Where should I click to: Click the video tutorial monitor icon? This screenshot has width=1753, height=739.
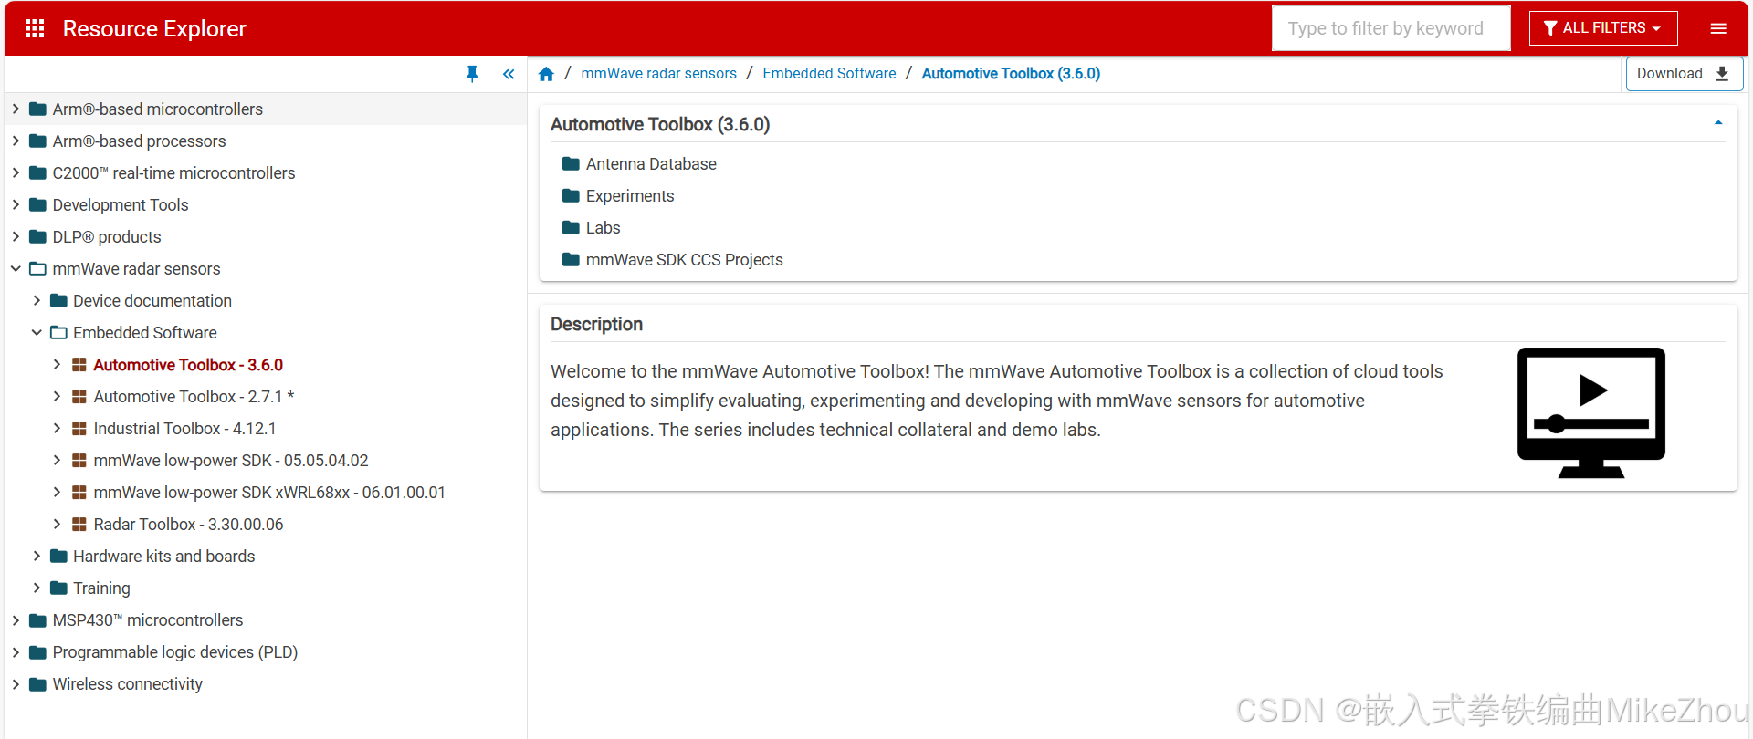click(x=1590, y=412)
